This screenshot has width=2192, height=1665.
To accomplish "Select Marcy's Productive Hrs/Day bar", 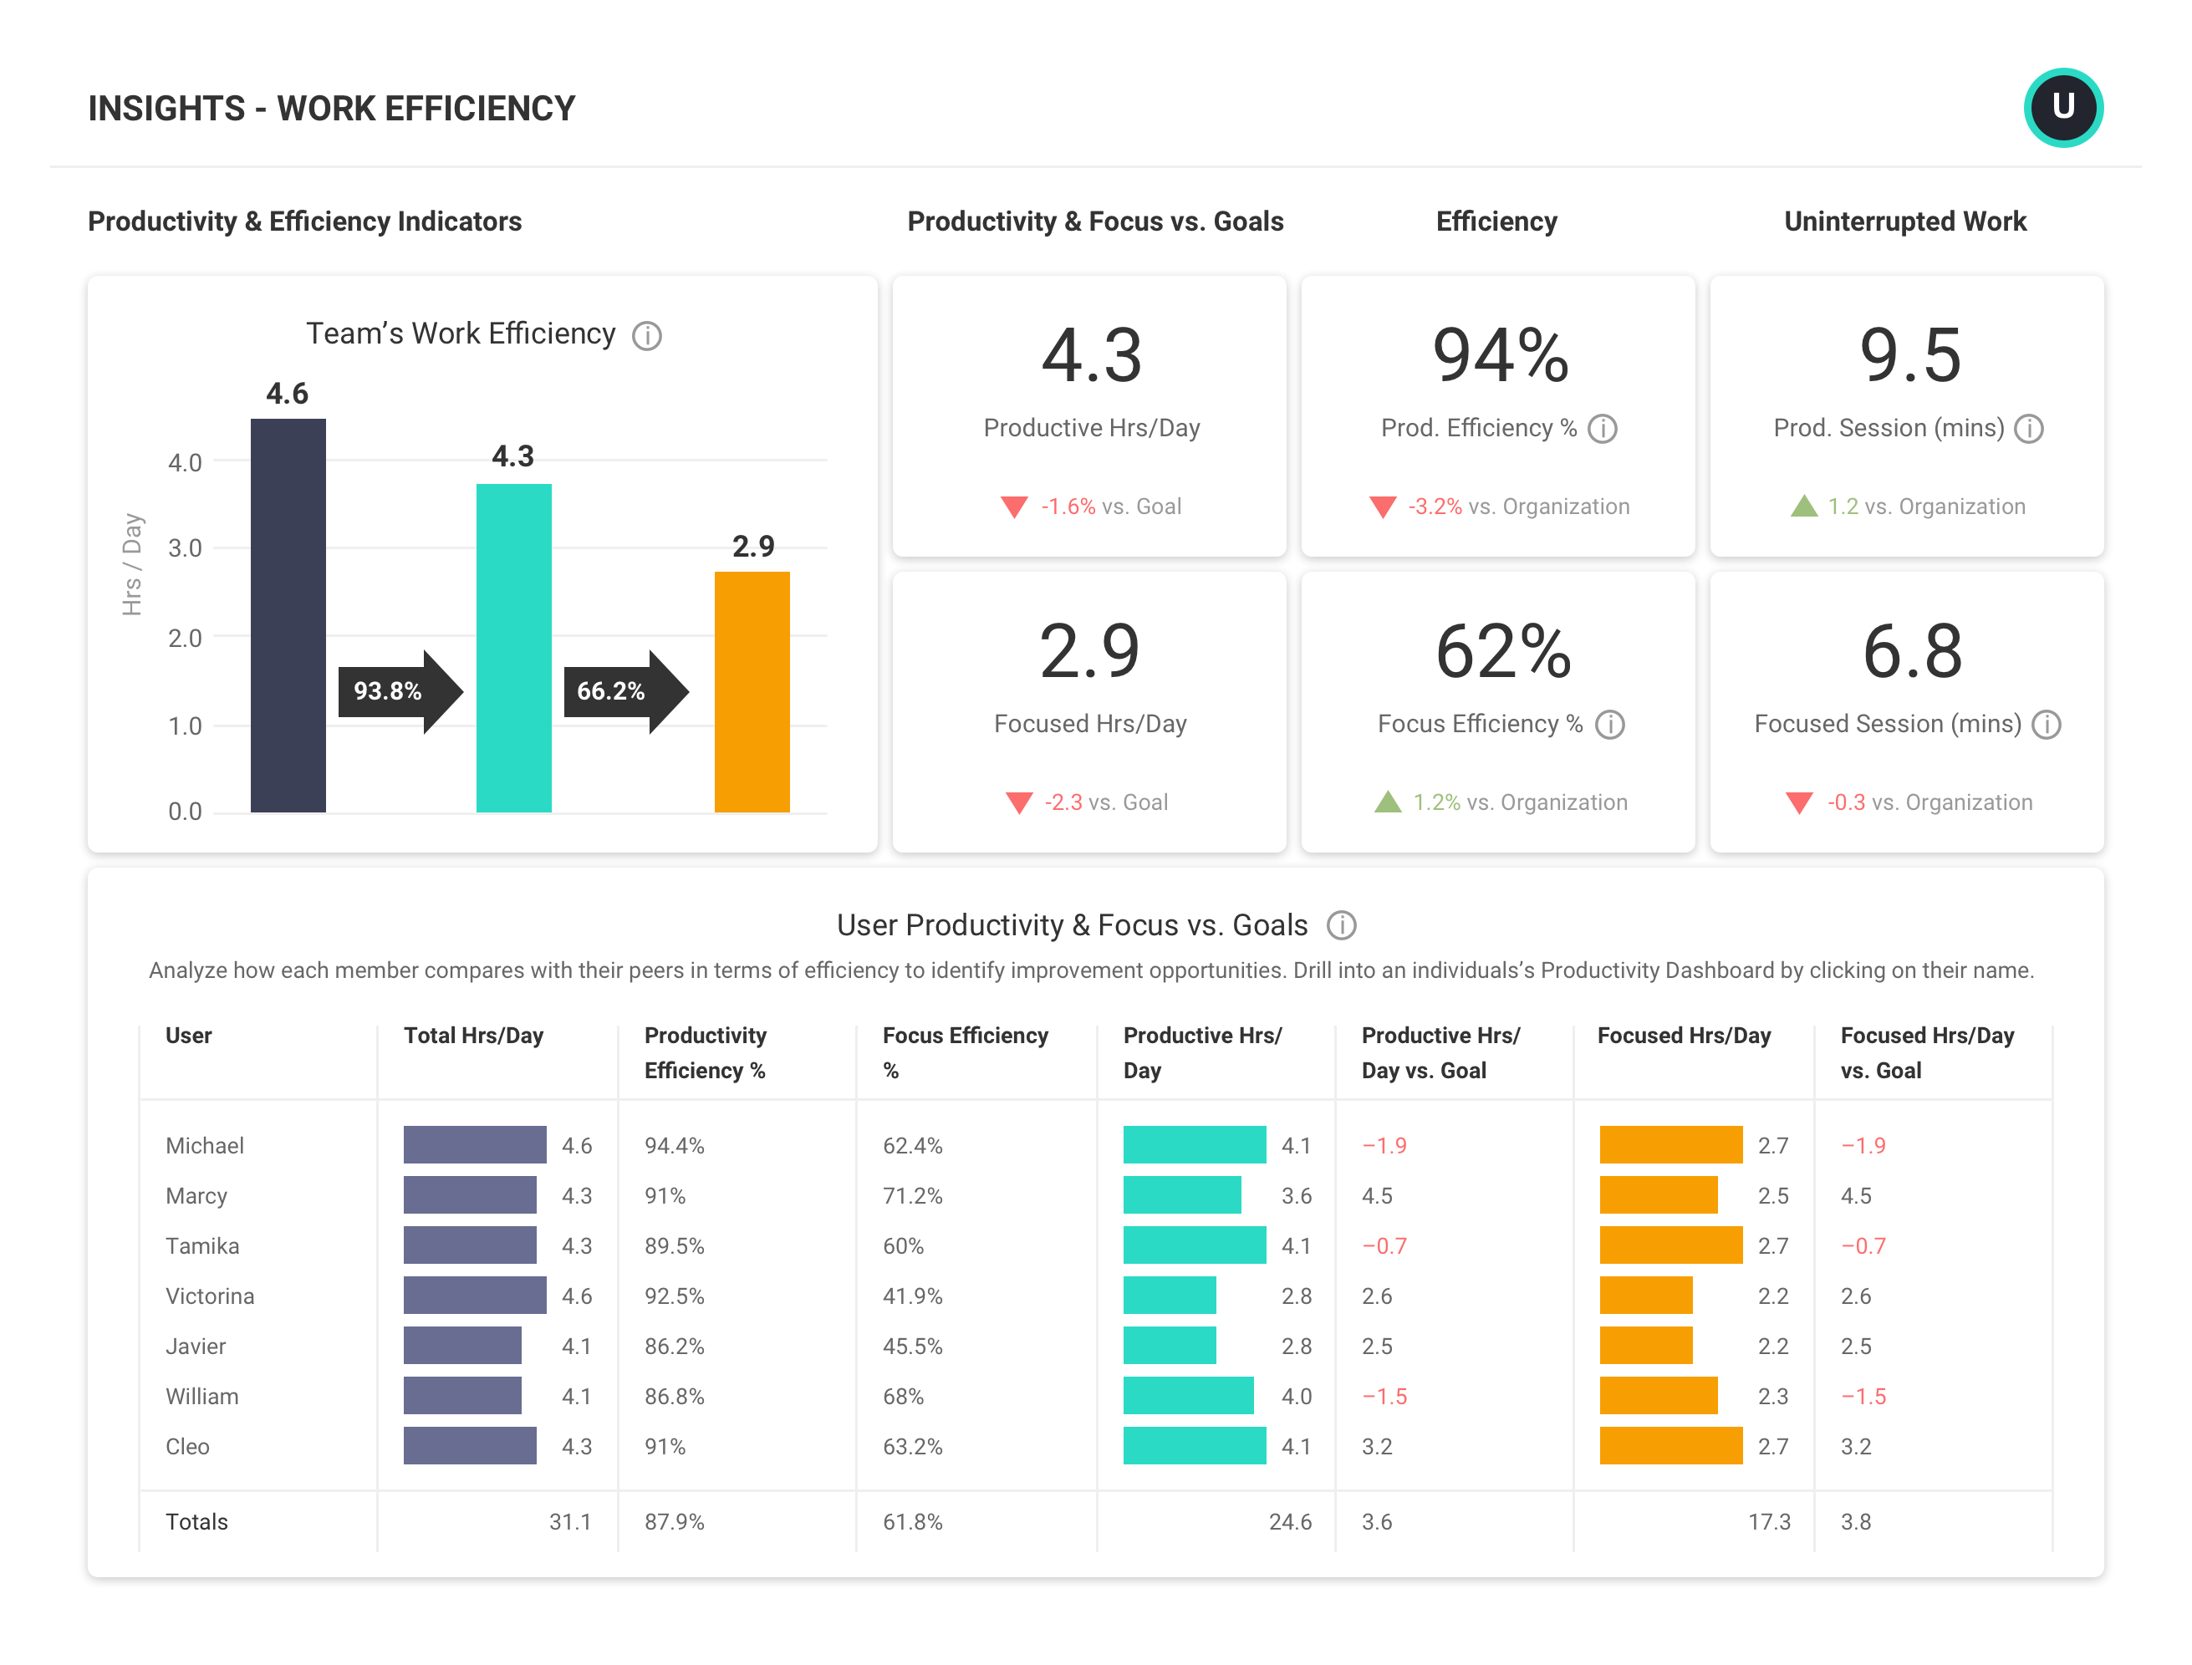I will [1180, 1195].
